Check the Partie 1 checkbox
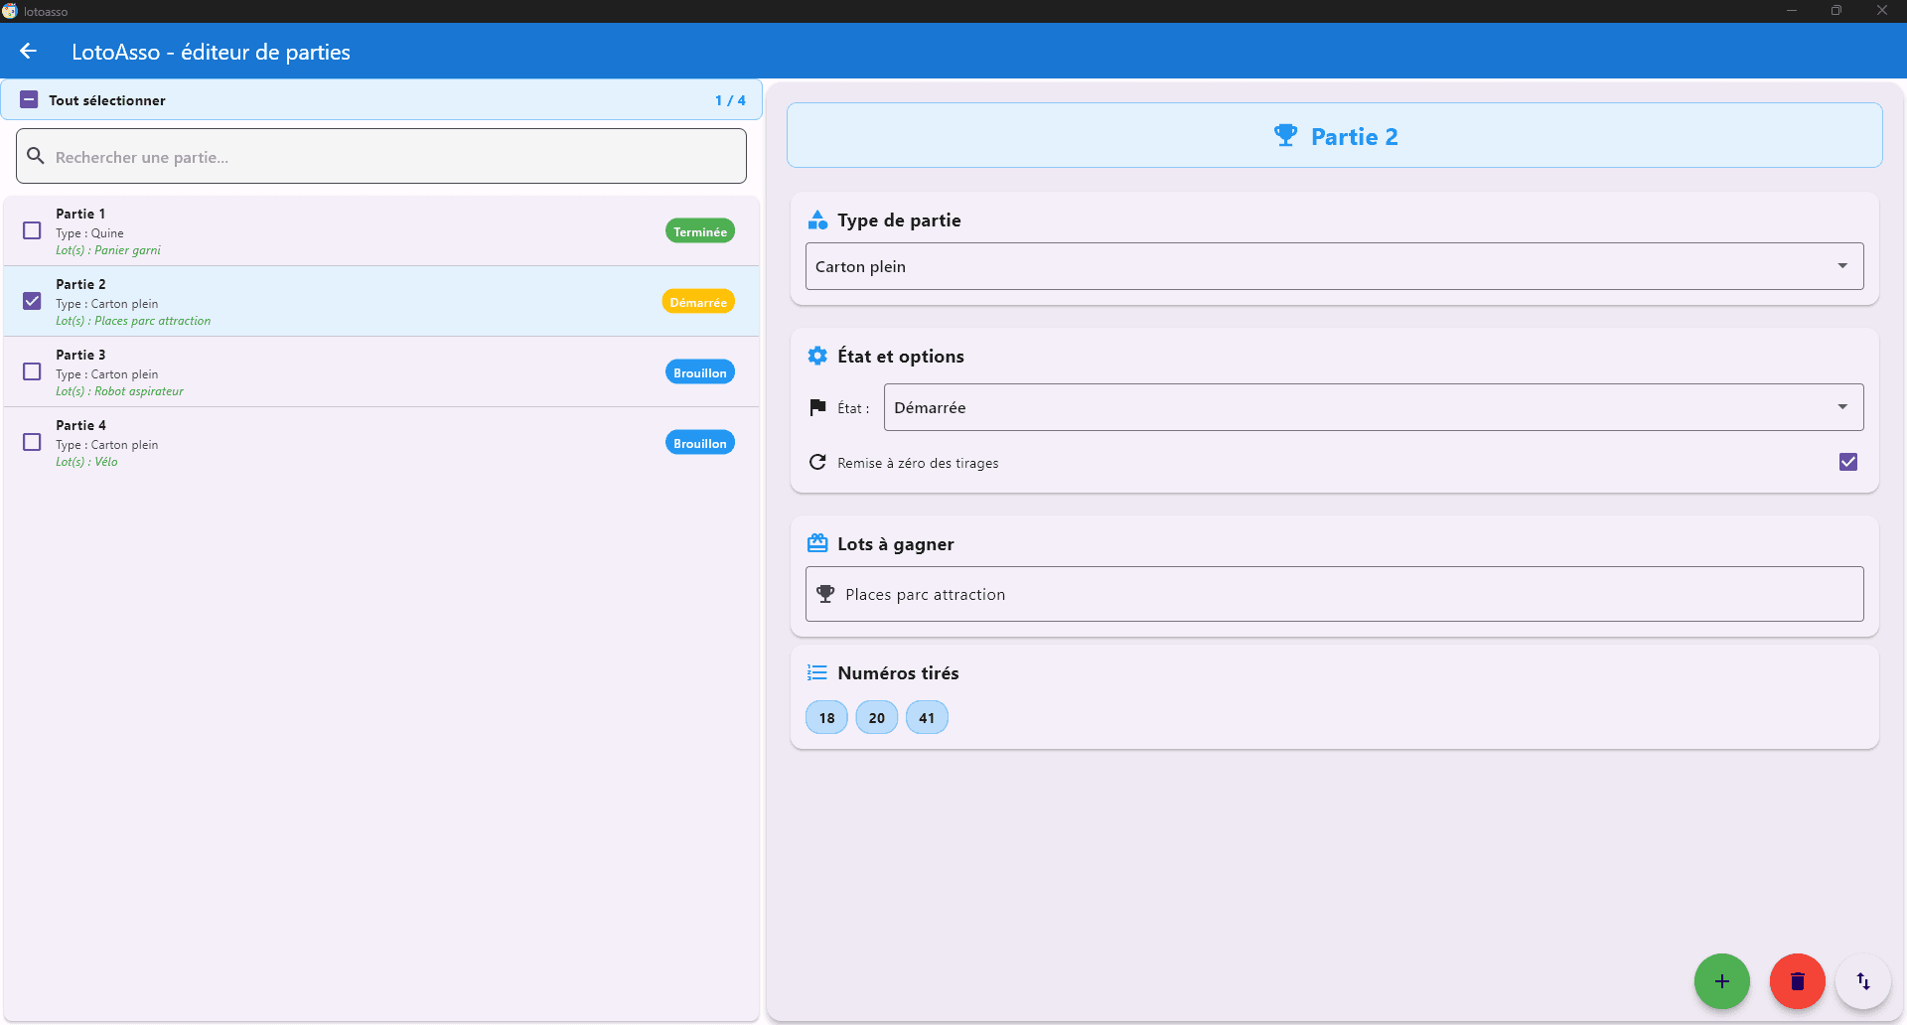Viewport: 1907px width, 1025px height. [x=32, y=230]
